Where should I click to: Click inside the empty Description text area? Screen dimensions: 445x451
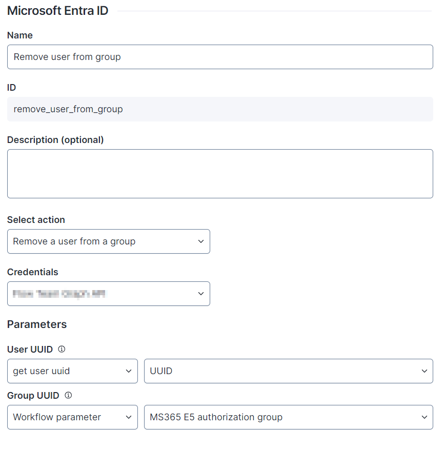pos(220,174)
